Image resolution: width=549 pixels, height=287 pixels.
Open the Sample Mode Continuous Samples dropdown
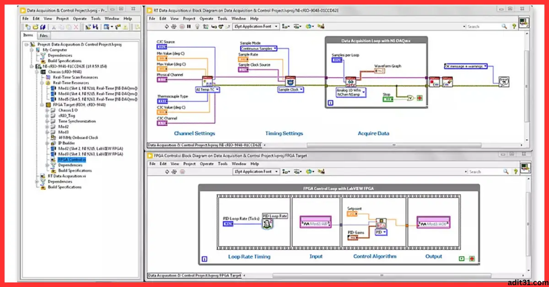[x=260, y=48]
